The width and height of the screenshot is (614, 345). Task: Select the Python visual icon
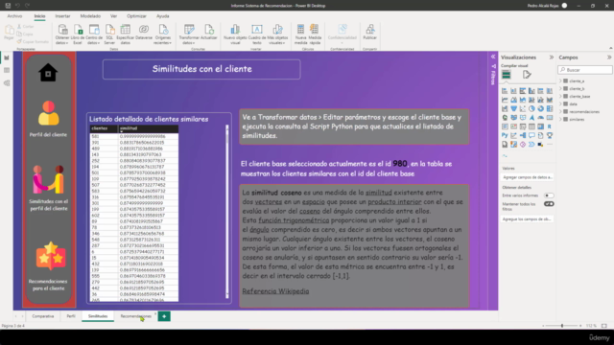[x=505, y=135]
